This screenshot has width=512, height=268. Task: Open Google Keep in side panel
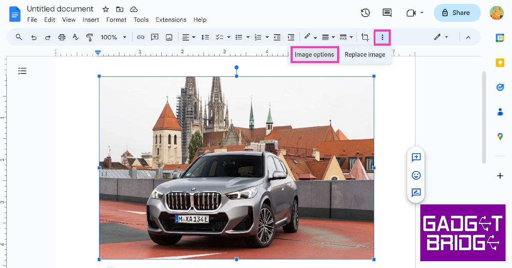point(500,63)
